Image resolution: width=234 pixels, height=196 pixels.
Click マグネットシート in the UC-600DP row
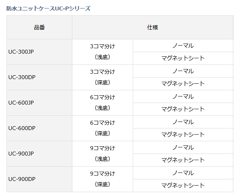(183, 135)
